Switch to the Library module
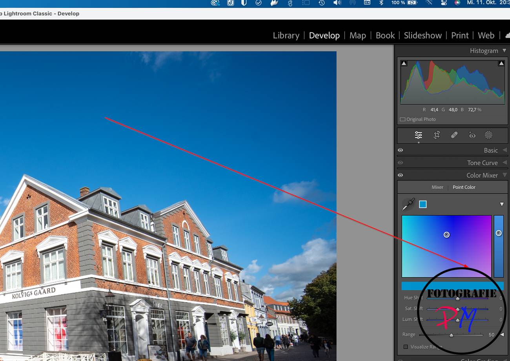 click(x=286, y=35)
